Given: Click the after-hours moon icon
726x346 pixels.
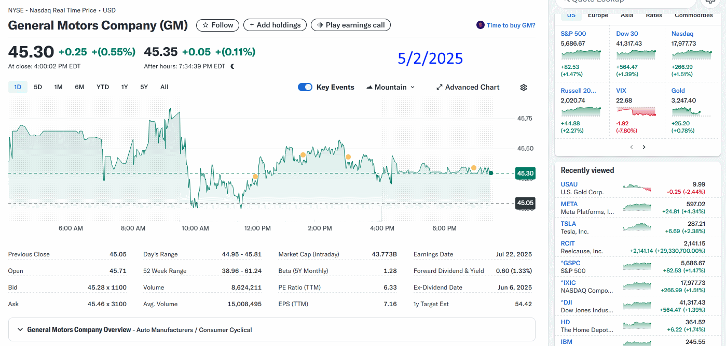Looking at the screenshot, I should click(232, 66).
